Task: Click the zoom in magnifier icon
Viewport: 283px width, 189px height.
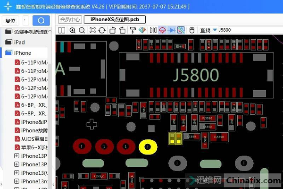Action: pyautogui.click(x=72, y=30)
